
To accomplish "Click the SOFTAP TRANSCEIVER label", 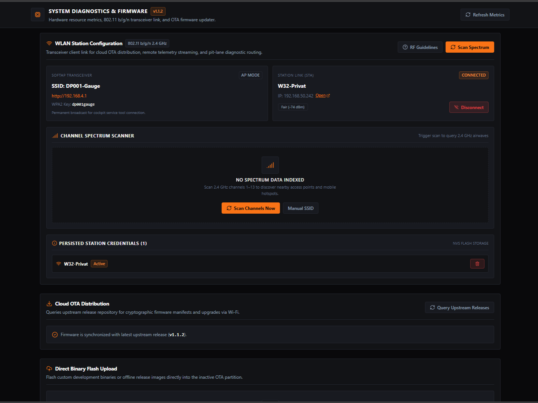I will (x=72, y=75).
